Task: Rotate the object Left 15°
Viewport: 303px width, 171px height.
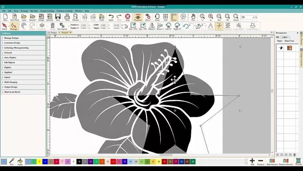Action: click(168, 26)
